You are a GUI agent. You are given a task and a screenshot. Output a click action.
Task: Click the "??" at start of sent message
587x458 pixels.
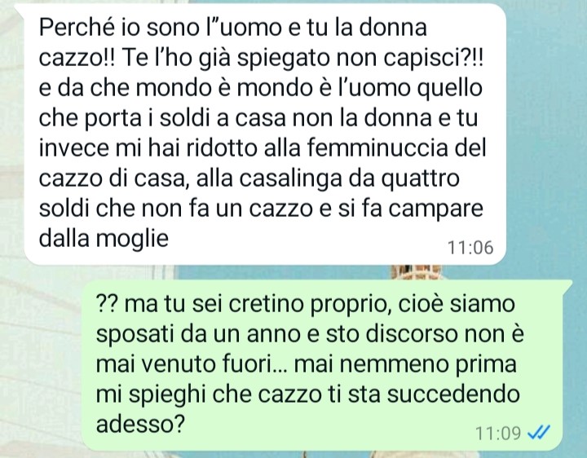pos(107,303)
